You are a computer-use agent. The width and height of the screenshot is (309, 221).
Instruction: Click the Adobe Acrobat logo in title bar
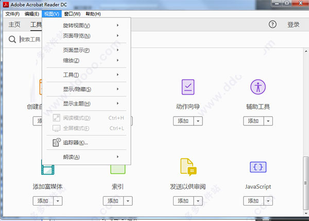coord(6,5)
